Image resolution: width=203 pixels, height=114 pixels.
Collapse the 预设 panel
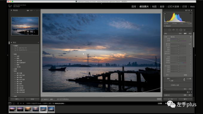(x=11, y=42)
